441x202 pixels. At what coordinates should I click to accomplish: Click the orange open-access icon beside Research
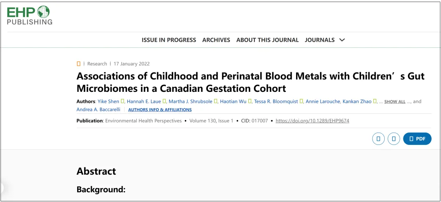coord(78,64)
